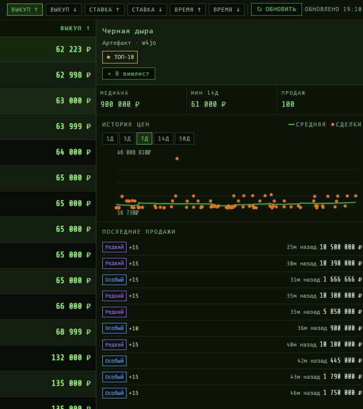Sort by Время ascending

[x=188, y=10]
